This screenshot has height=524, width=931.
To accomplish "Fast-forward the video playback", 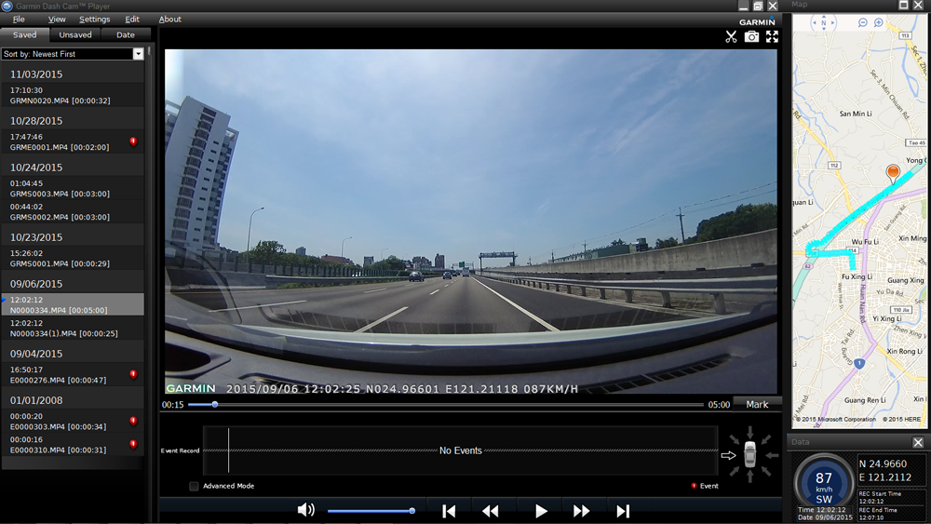I will pos(581,511).
